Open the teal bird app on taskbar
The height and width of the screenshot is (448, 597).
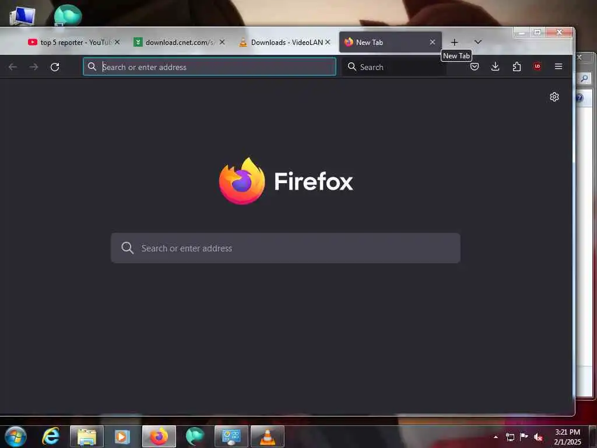(195, 436)
